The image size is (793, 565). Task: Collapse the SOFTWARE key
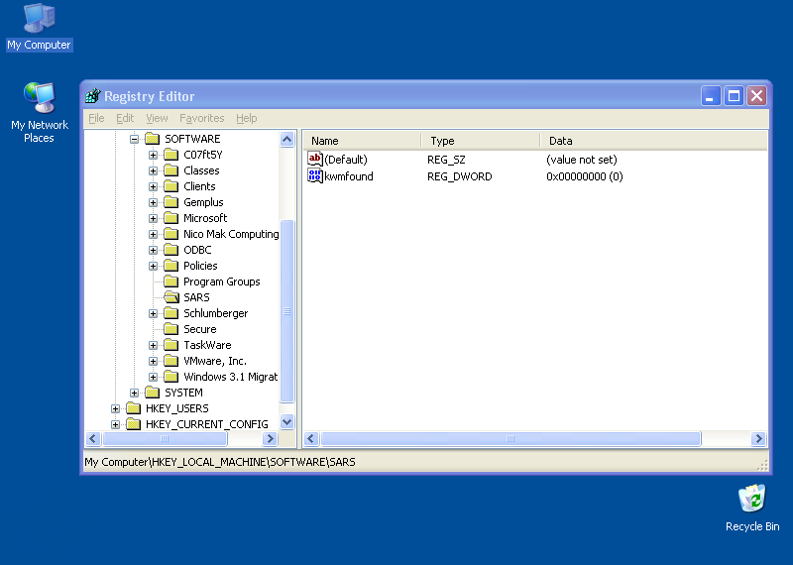(x=134, y=139)
